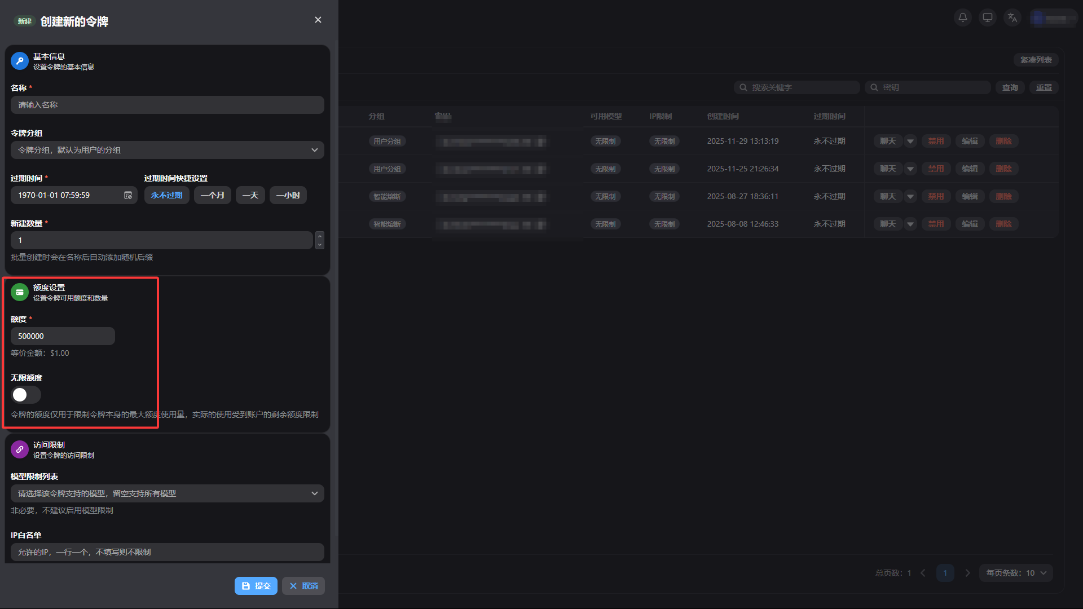Open the language translation icon

pyautogui.click(x=1012, y=17)
